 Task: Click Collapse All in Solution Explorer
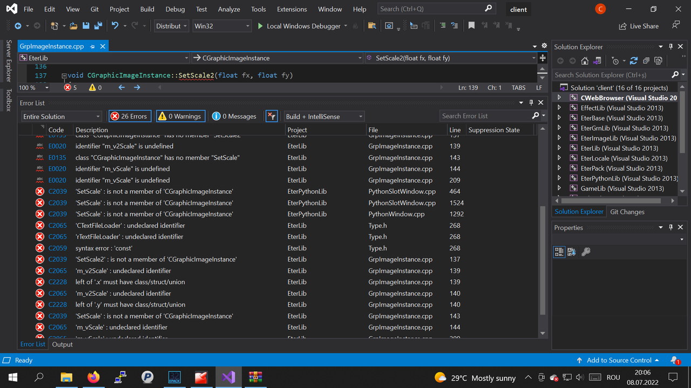646,61
